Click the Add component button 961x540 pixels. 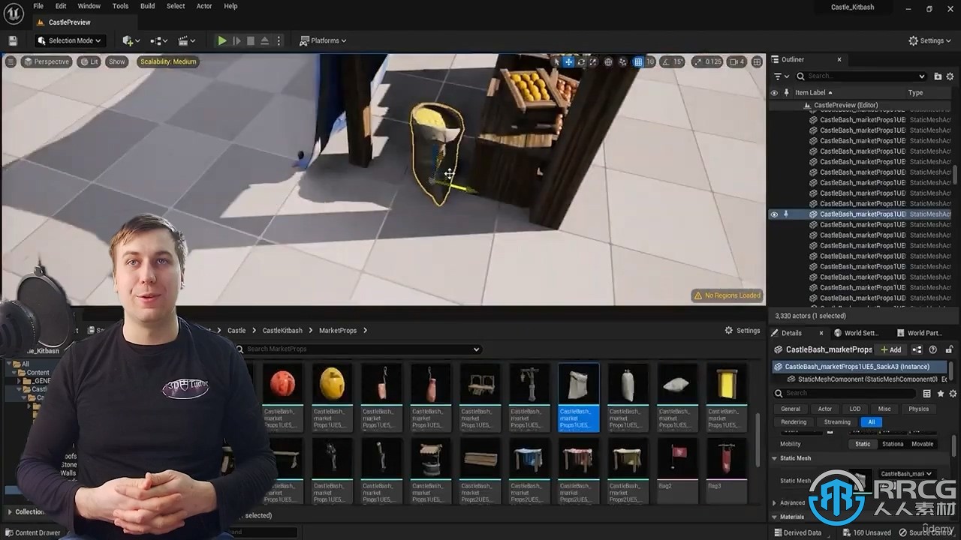point(890,349)
